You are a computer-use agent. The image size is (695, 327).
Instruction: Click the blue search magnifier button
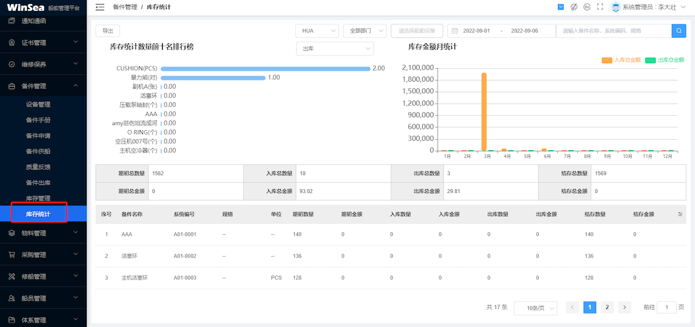point(679,30)
